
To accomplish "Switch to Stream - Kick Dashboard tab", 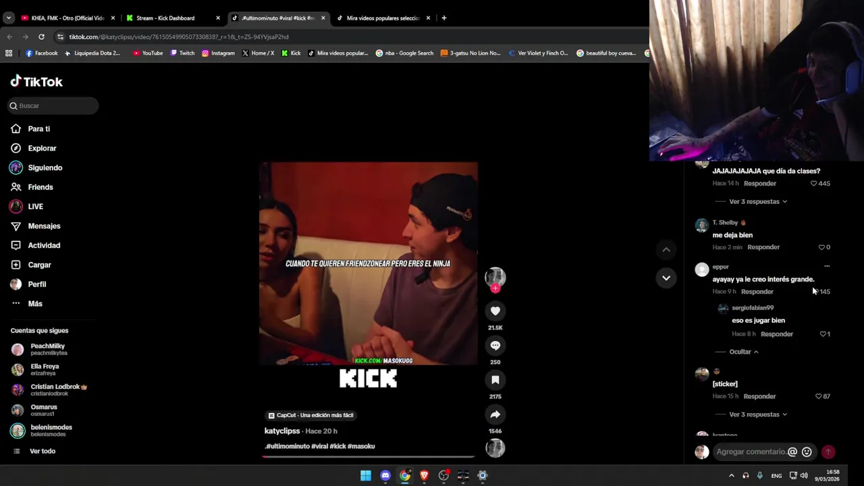I will (x=173, y=18).
